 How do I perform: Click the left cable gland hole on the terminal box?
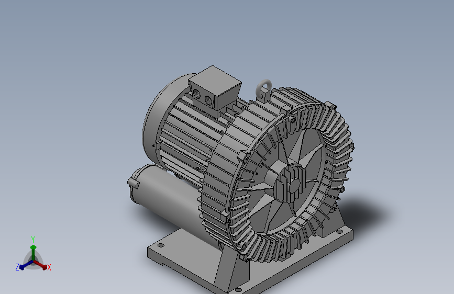point(196,94)
